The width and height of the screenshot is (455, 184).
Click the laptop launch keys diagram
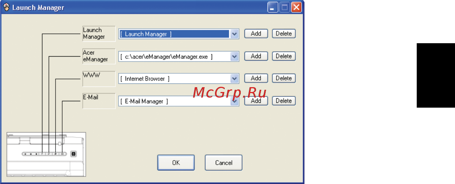(46, 154)
